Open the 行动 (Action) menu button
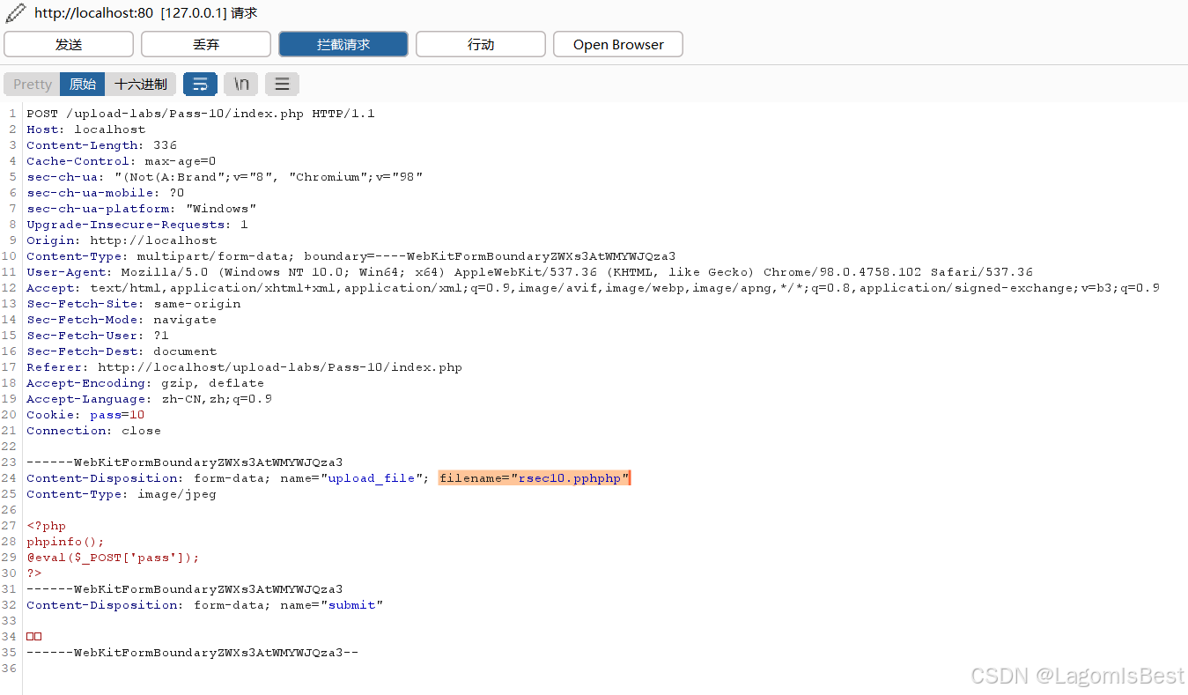This screenshot has width=1188, height=695. point(481,44)
